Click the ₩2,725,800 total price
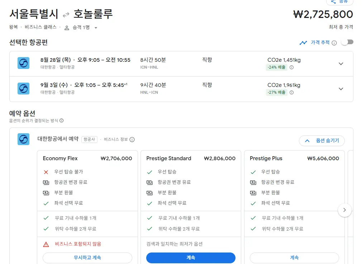The image size is (362, 264). click(x=323, y=14)
